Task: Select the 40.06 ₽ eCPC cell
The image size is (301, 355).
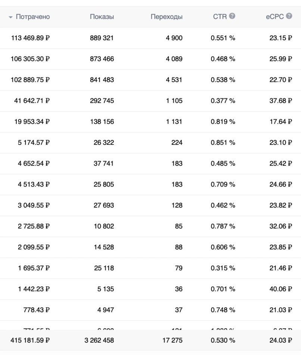Action: [x=280, y=289]
